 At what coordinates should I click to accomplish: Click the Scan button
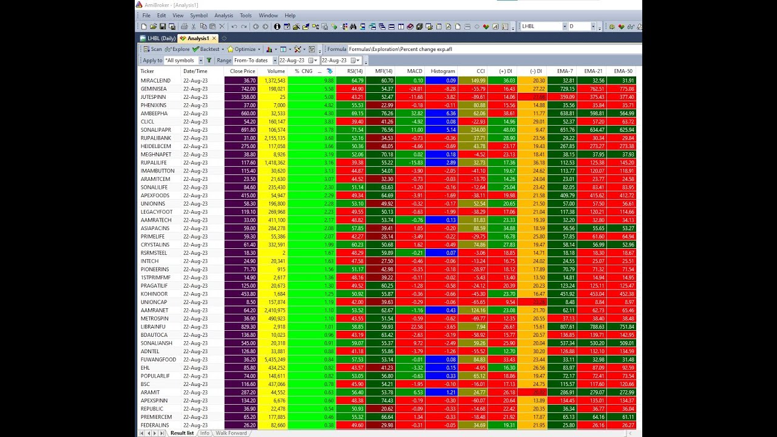point(153,49)
